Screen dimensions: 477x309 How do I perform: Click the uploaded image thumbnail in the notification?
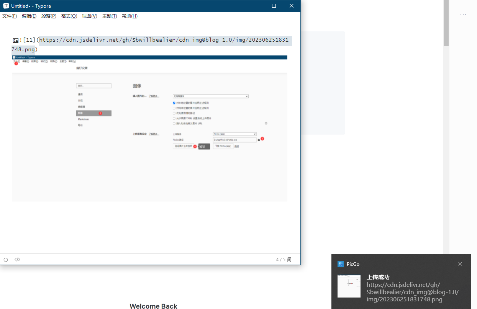[x=349, y=286]
